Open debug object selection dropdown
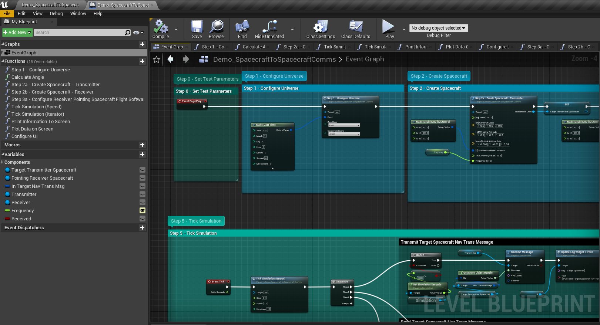Image resolution: width=600 pixels, height=325 pixels. tap(439, 28)
